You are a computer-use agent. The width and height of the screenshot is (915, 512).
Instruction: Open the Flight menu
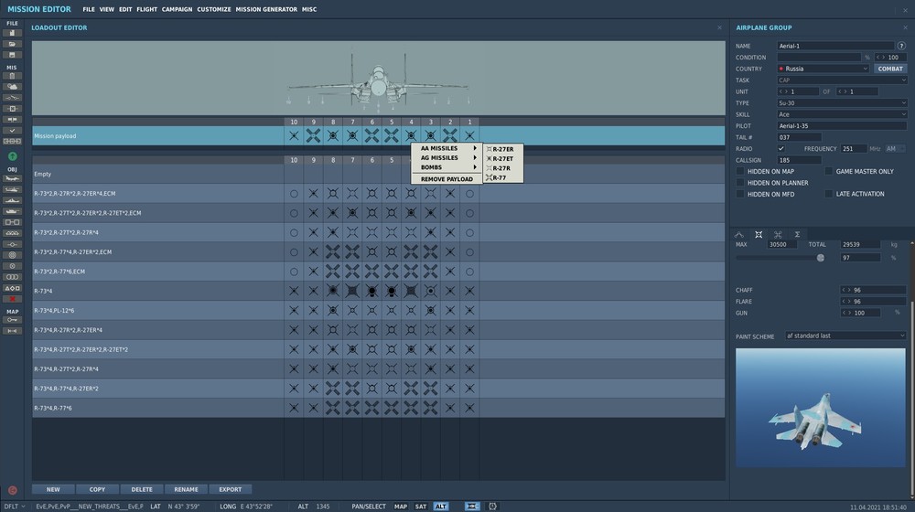click(146, 9)
